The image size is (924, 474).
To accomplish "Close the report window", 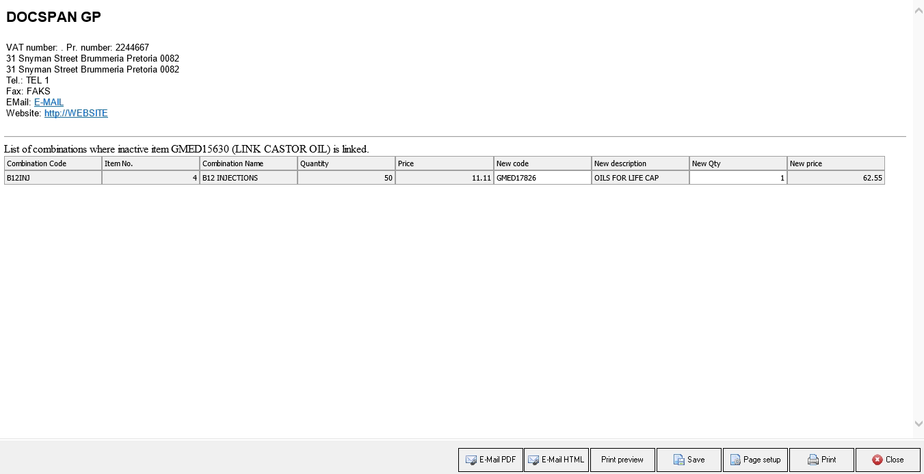I will [x=888, y=460].
